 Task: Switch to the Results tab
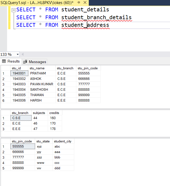(11, 61)
